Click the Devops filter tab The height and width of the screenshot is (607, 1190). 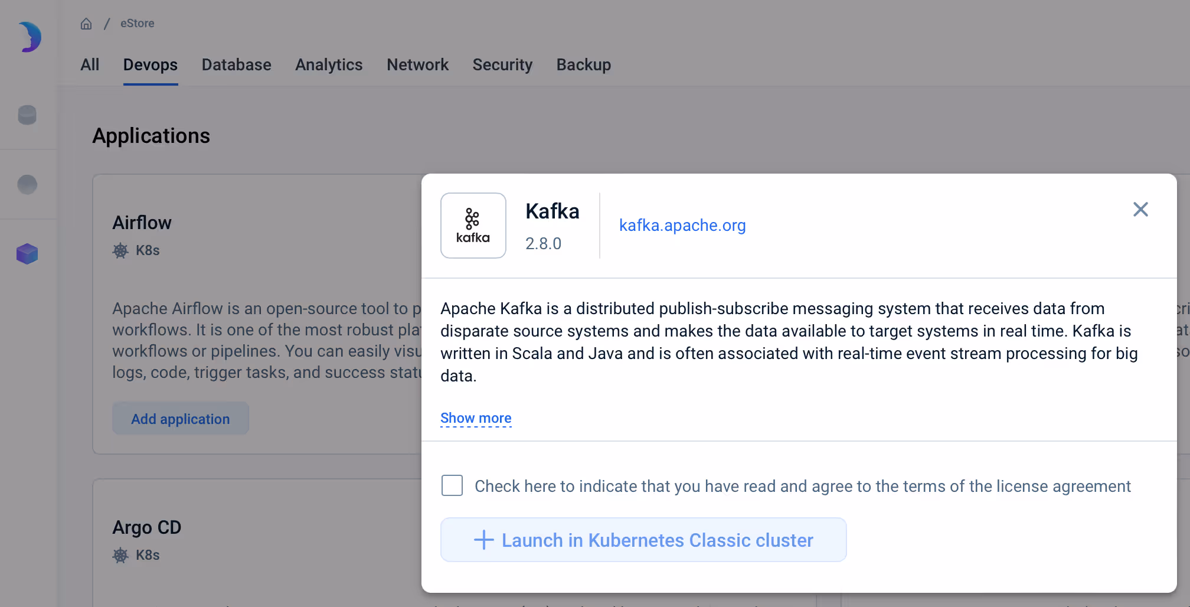click(x=150, y=65)
